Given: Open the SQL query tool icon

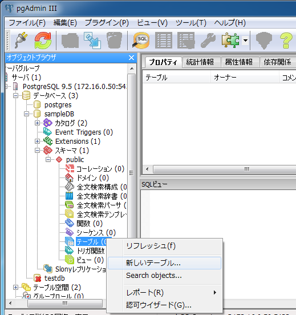Looking at the screenshot, I should (141, 41).
